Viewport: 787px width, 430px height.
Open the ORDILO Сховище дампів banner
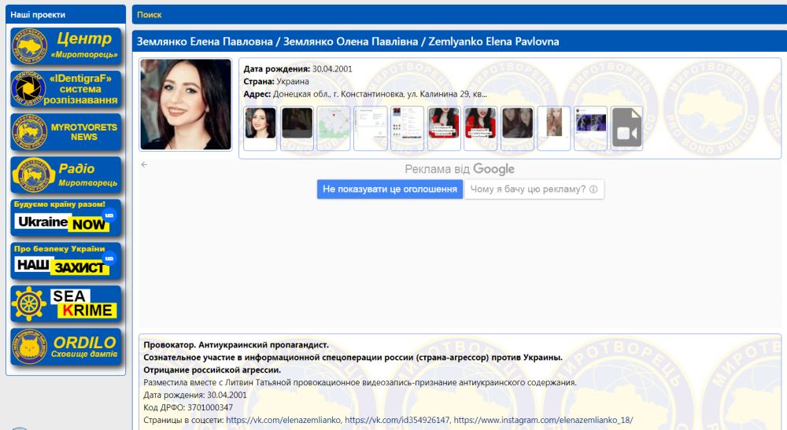coord(66,347)
